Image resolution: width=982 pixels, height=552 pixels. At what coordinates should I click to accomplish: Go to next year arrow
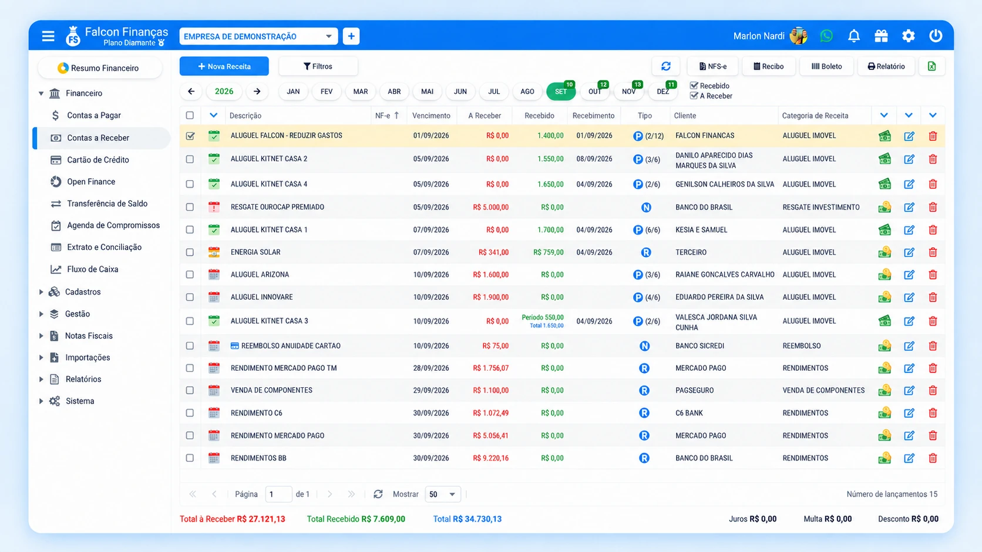coord(257,92)
